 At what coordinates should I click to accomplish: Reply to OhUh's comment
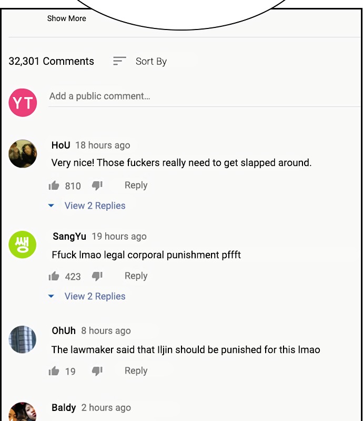click(136, 371)
